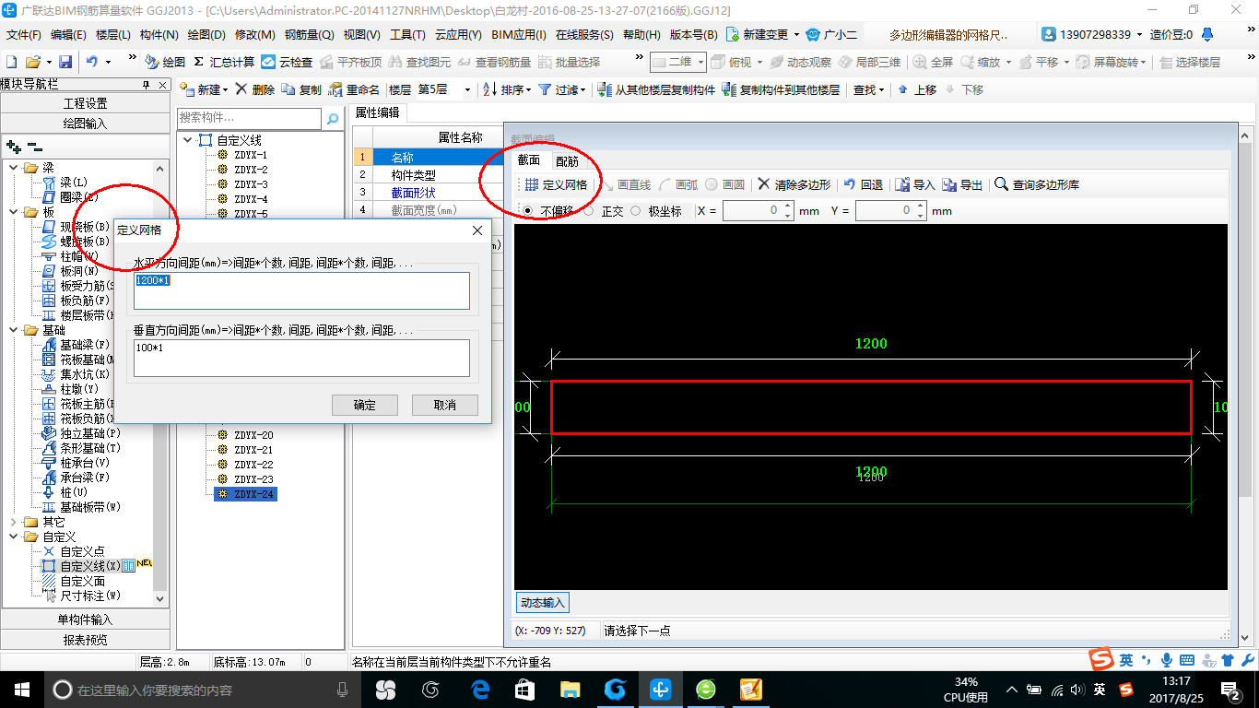Collapse the 梁 tree node
The height and width of the screenshot is (708, 1259).
pyautogui.click(x=14, y=168)
